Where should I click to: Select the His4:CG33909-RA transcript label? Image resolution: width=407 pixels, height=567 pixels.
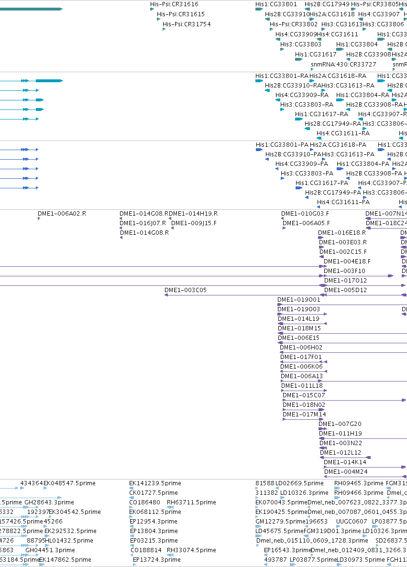(x=302, y=95)
